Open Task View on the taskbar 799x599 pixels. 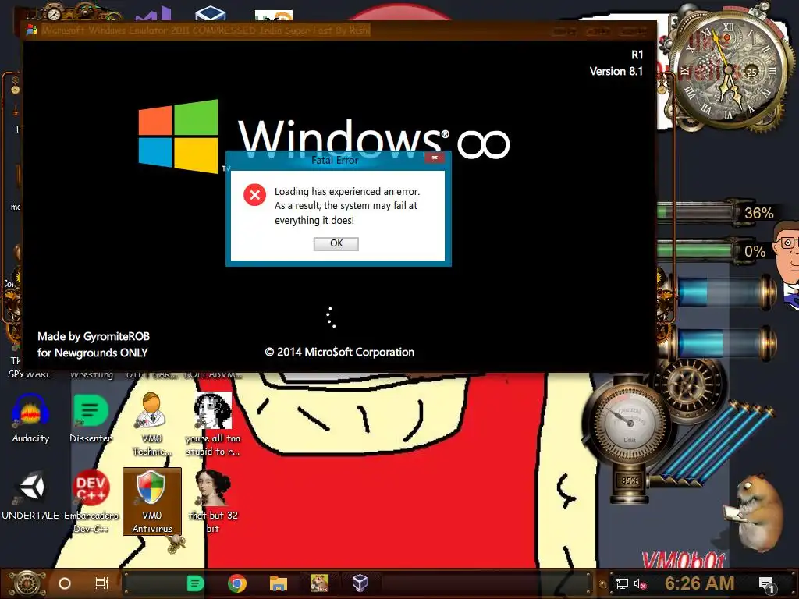102,583
